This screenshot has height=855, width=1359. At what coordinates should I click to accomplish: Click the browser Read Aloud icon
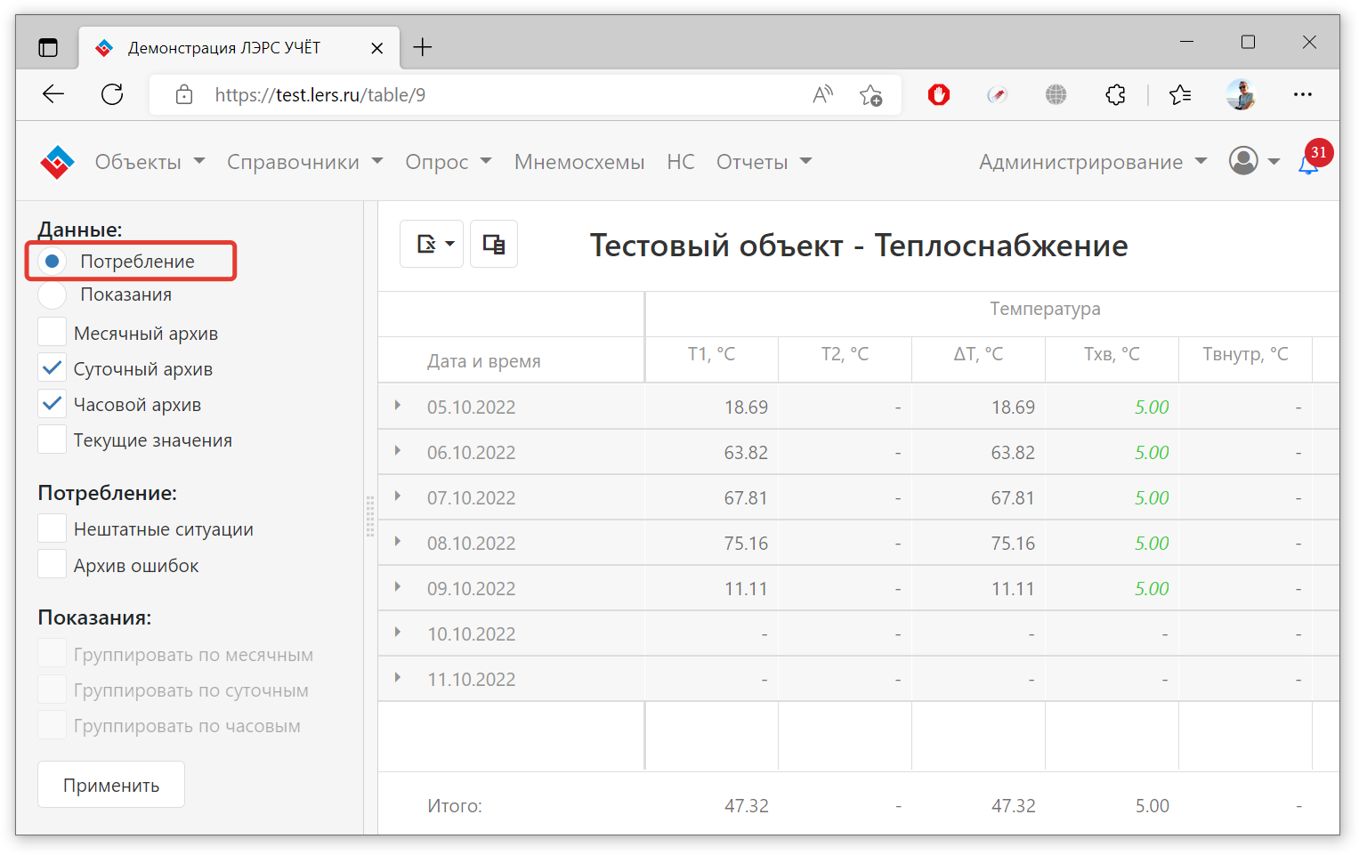[x=822, y=94]
